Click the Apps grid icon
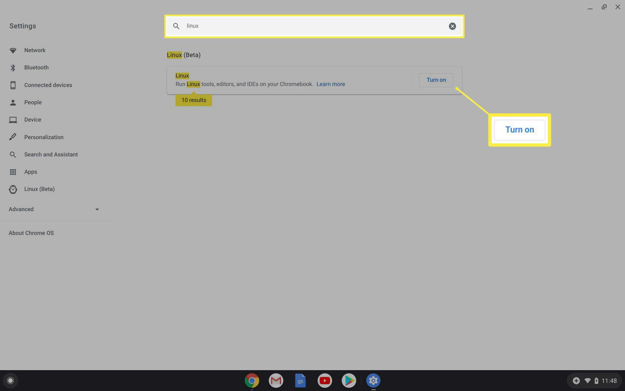This screenshot has width=625, height=391. coord(13,172)
